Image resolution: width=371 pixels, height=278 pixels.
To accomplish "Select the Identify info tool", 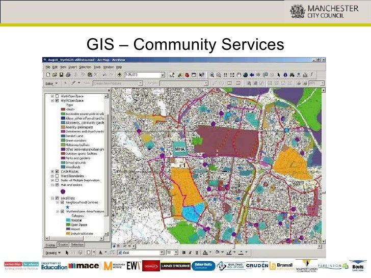I will pos(285,75).
